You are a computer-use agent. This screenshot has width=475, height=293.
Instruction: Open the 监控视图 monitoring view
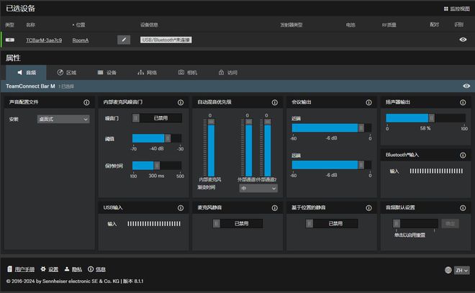(457, 9)
